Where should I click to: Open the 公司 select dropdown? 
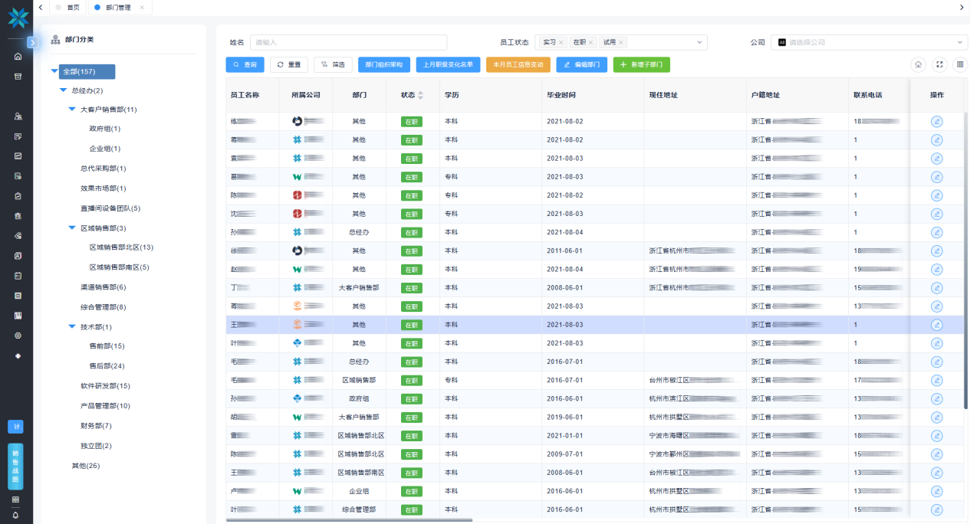pos(869,42)
